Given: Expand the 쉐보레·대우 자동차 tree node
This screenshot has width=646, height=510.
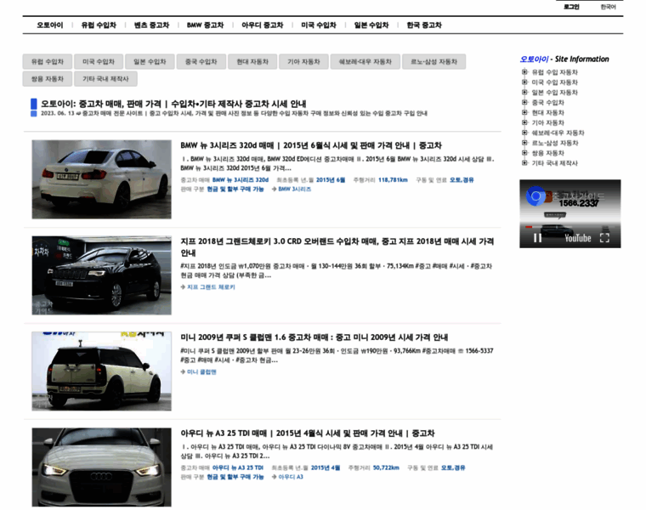Looking at the screenshot, I should pos(524,133).
